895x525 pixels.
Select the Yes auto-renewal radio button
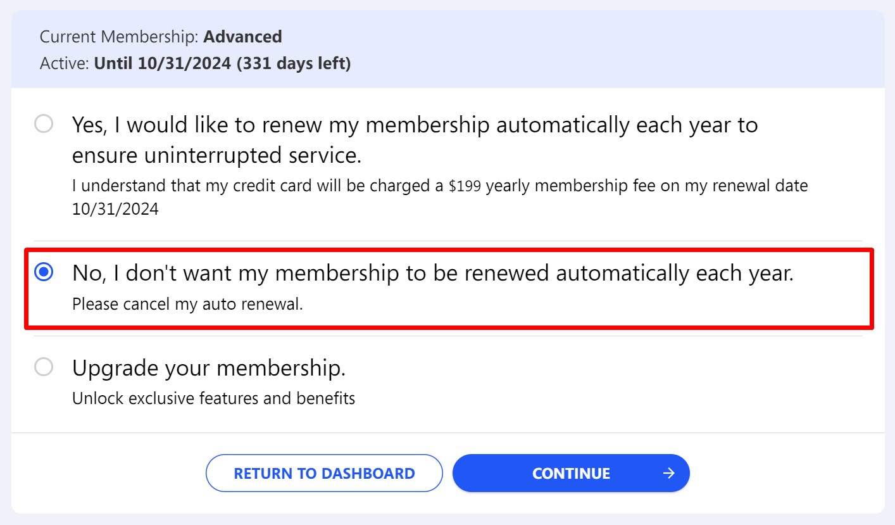pyautogui.click(x=43, y=125)
